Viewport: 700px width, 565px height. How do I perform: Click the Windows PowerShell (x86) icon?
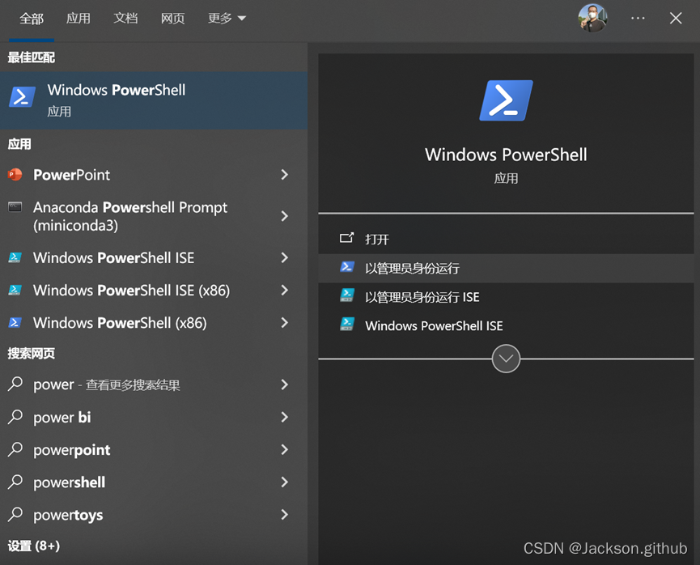point(15,322)
